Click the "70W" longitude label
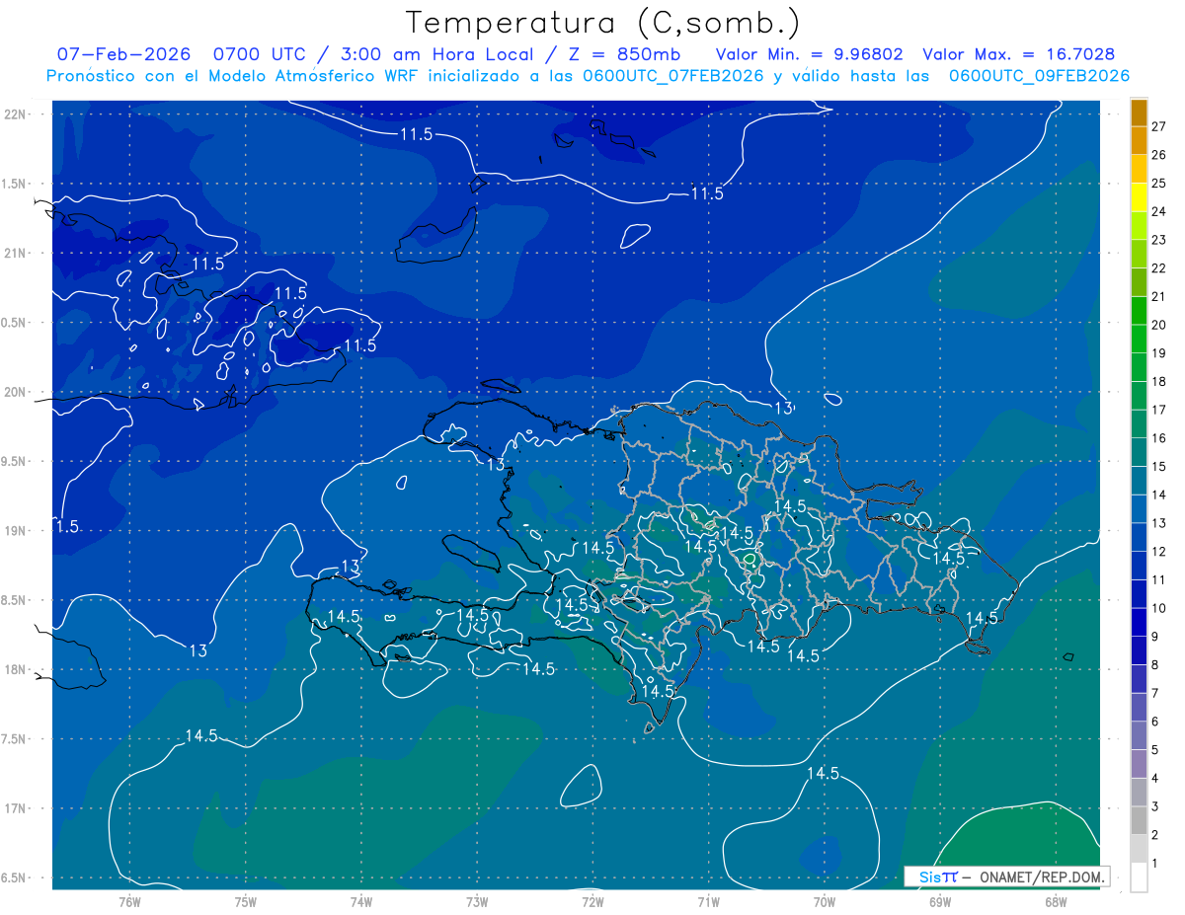Image resolution: width=1185 pixels, height=915 pixels. [825, 903]
